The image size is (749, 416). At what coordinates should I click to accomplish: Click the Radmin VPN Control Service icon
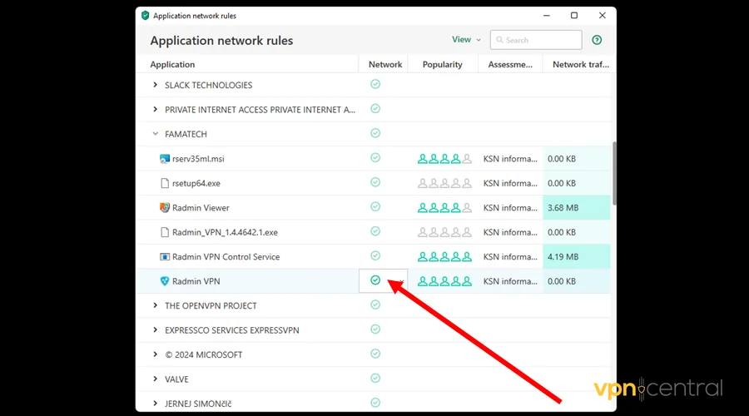pos(164,257)
